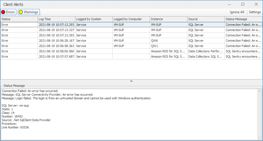Screen dimensions: 263x141
Task: Click 'Number: 18452' line in message
Action: (12, 116)
